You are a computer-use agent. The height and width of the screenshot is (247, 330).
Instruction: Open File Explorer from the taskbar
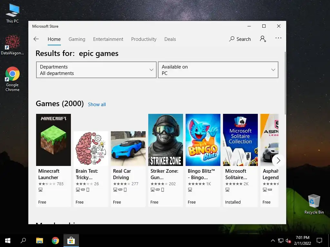(39, 241)
